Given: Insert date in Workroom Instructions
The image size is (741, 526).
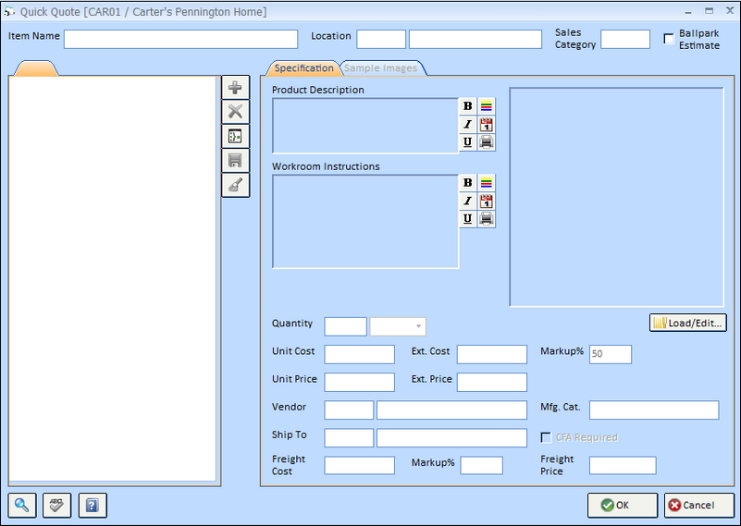Looking at the screenshot, I should (x=487, y=201).
